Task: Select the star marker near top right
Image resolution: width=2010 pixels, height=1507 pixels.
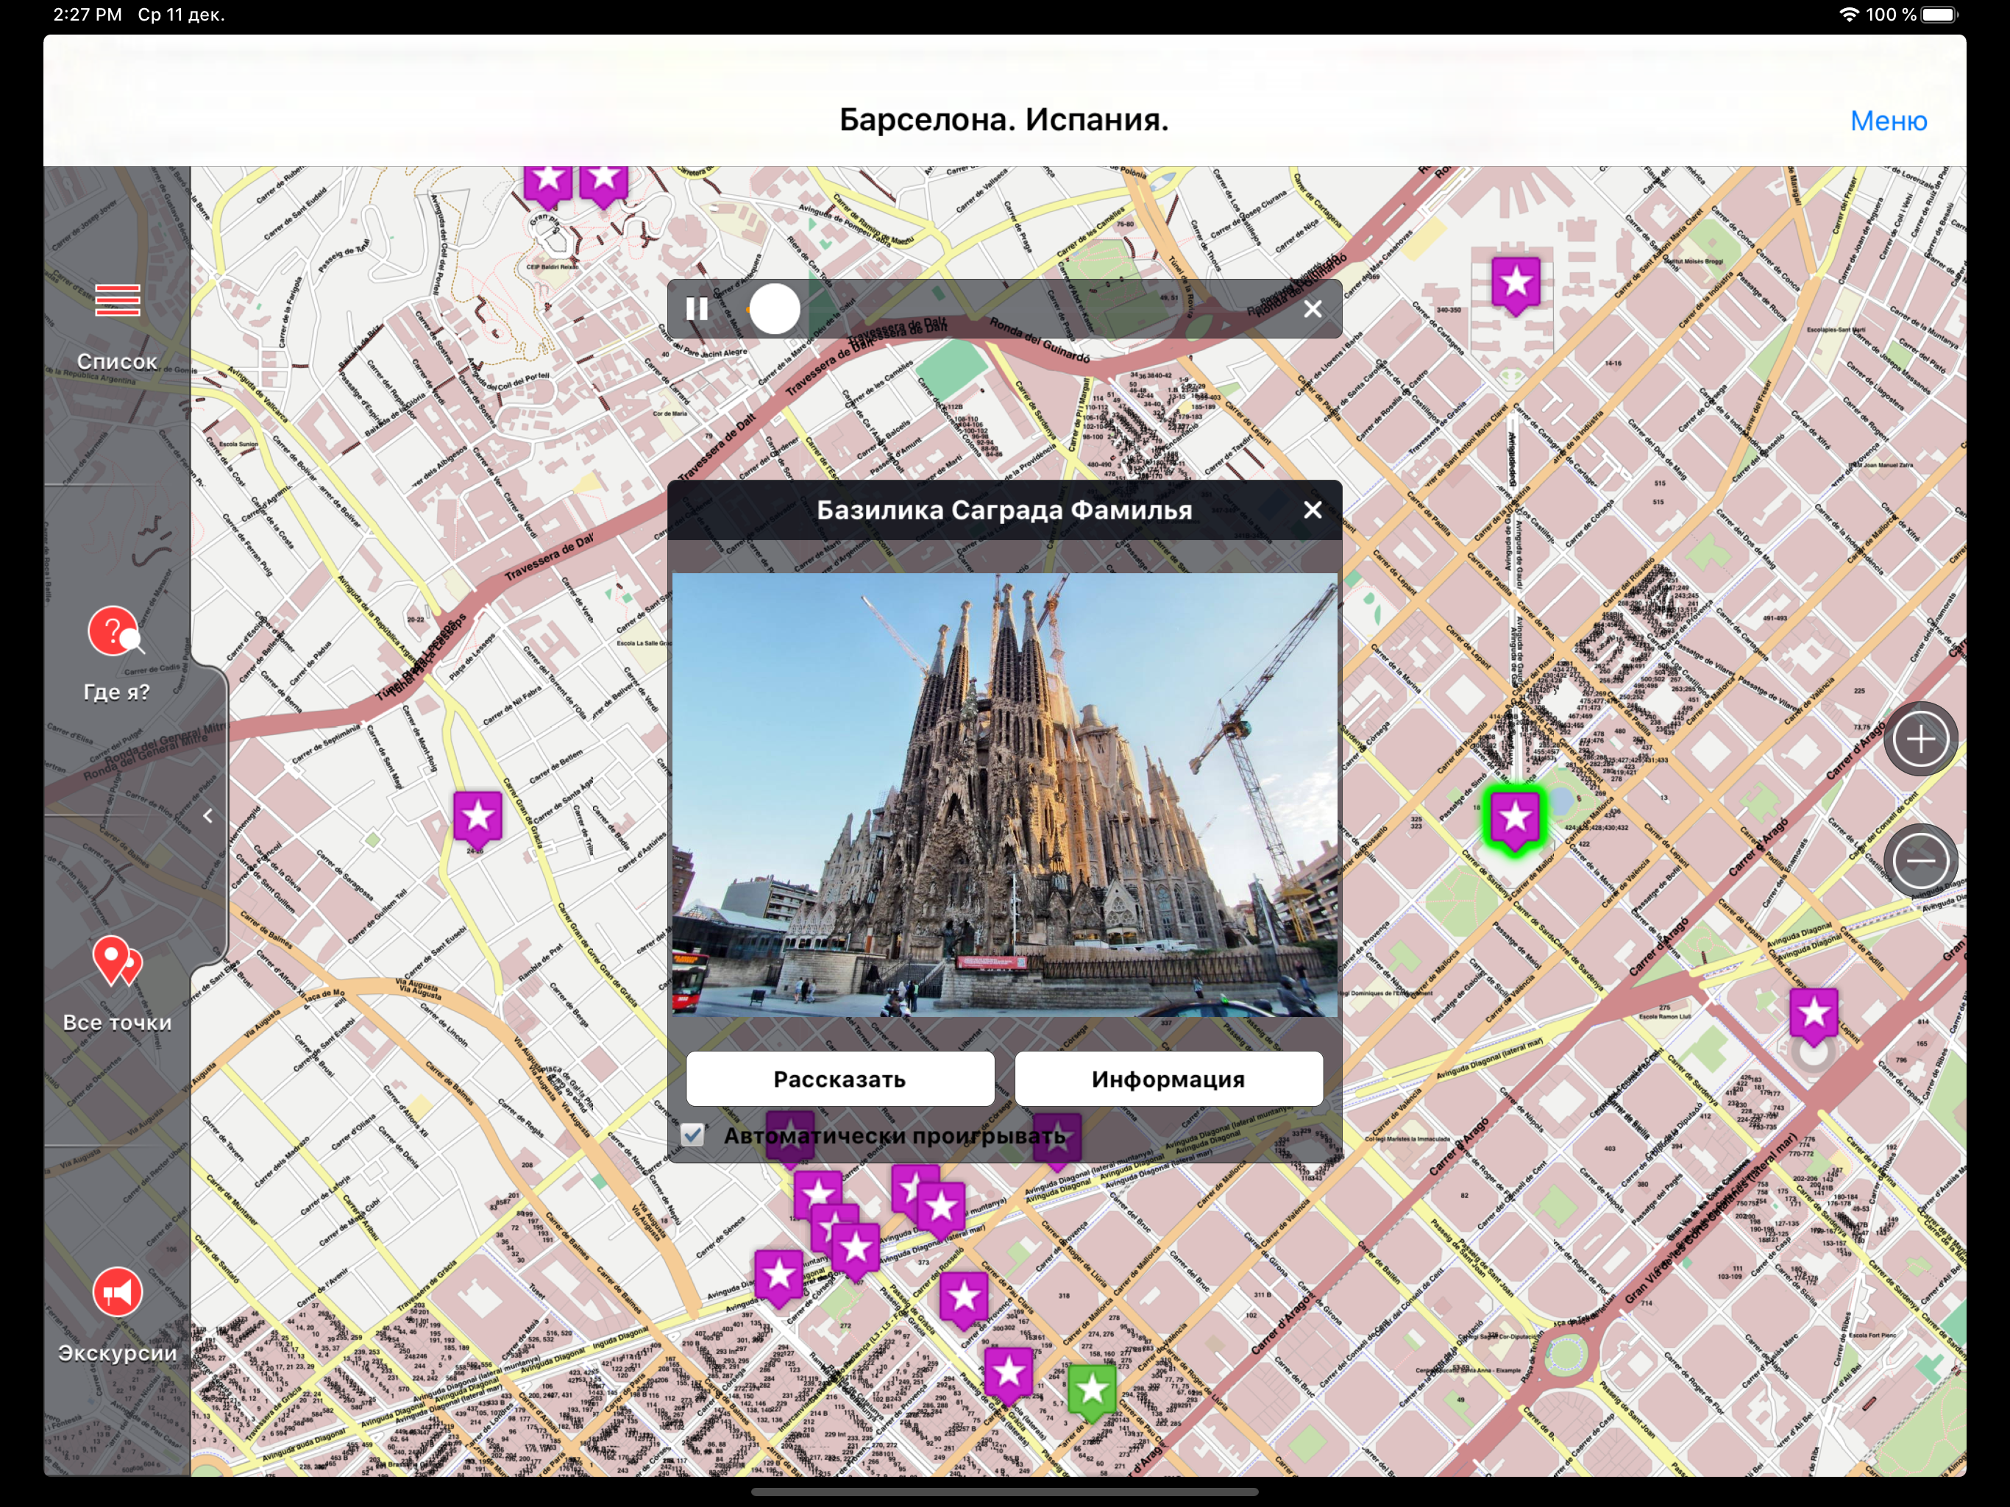Action: (x=1516, y=286)
